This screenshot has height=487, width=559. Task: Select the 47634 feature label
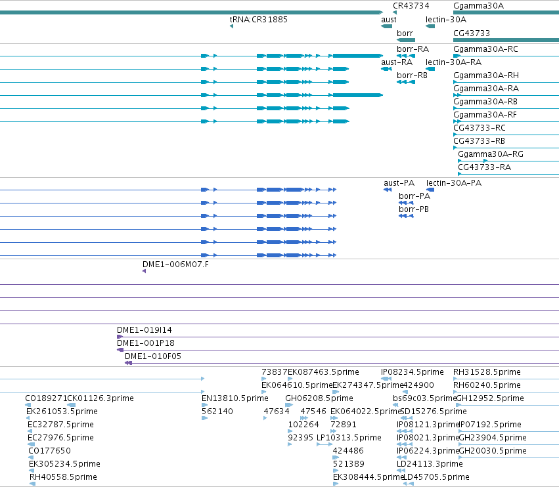tap(277, 412)
